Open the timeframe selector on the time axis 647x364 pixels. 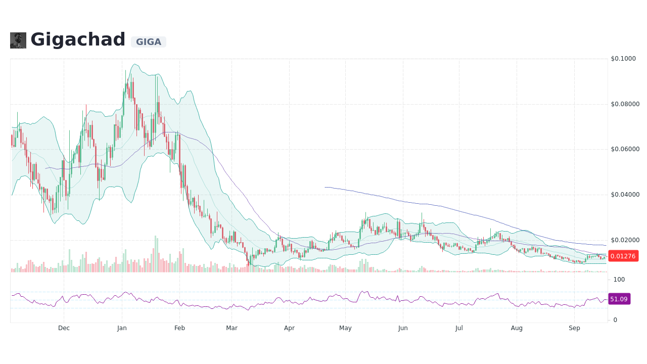303,328
